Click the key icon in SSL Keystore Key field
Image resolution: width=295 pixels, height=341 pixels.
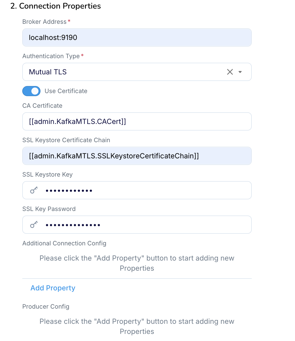coord(34,190)
